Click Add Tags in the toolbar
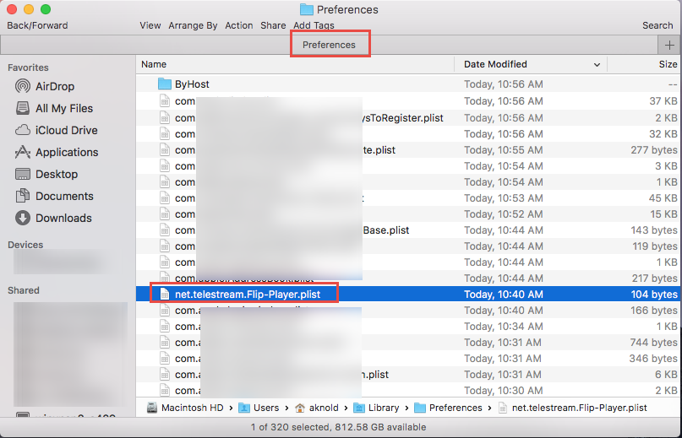682x438 pixels. point(314,25)
